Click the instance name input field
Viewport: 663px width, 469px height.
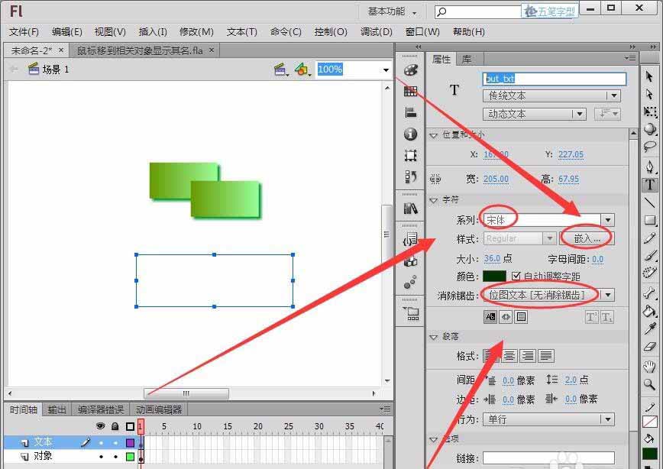click(x=555, y=79)
